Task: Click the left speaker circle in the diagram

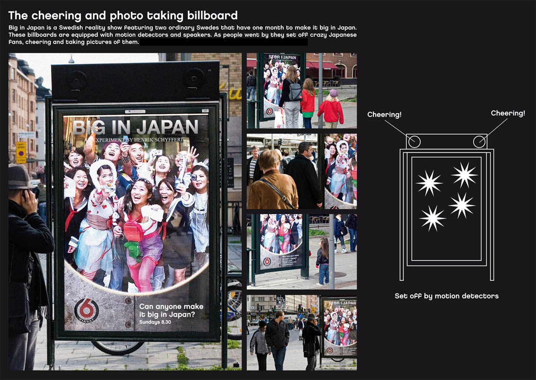Action: click(414, 141)
